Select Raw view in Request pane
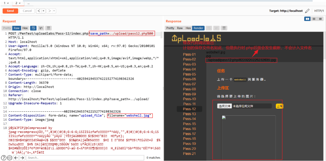This screenshot has width=326, height=161. 17,28
